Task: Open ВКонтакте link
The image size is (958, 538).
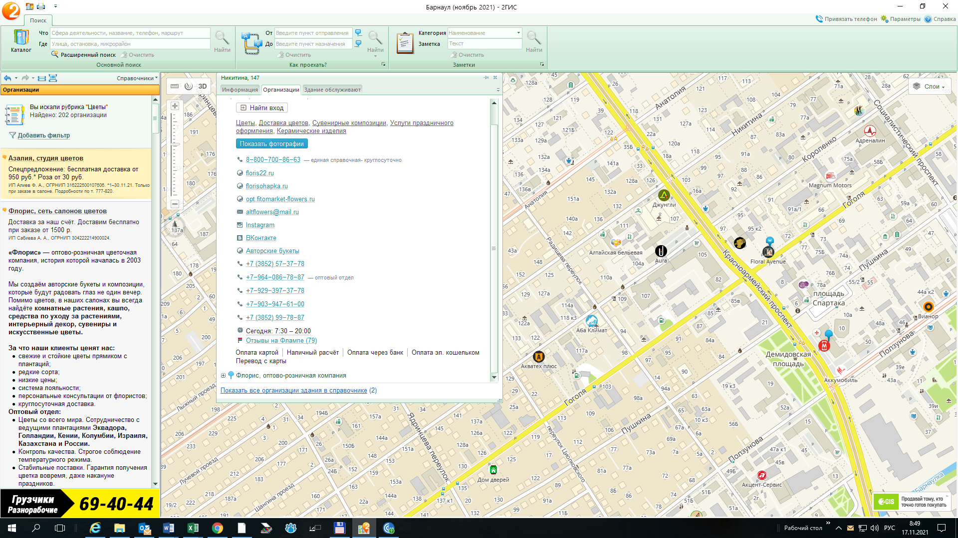Action: point(261,238)
